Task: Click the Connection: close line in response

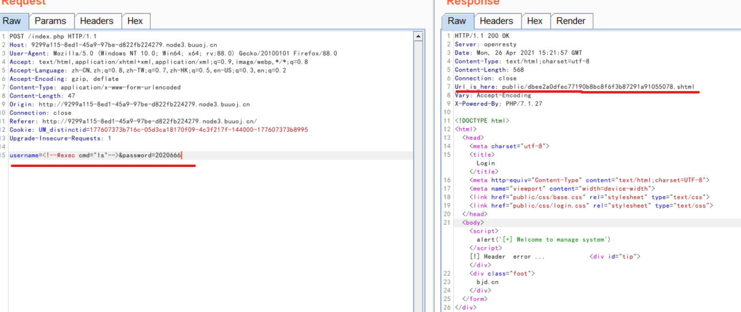Action: [486, 78]
